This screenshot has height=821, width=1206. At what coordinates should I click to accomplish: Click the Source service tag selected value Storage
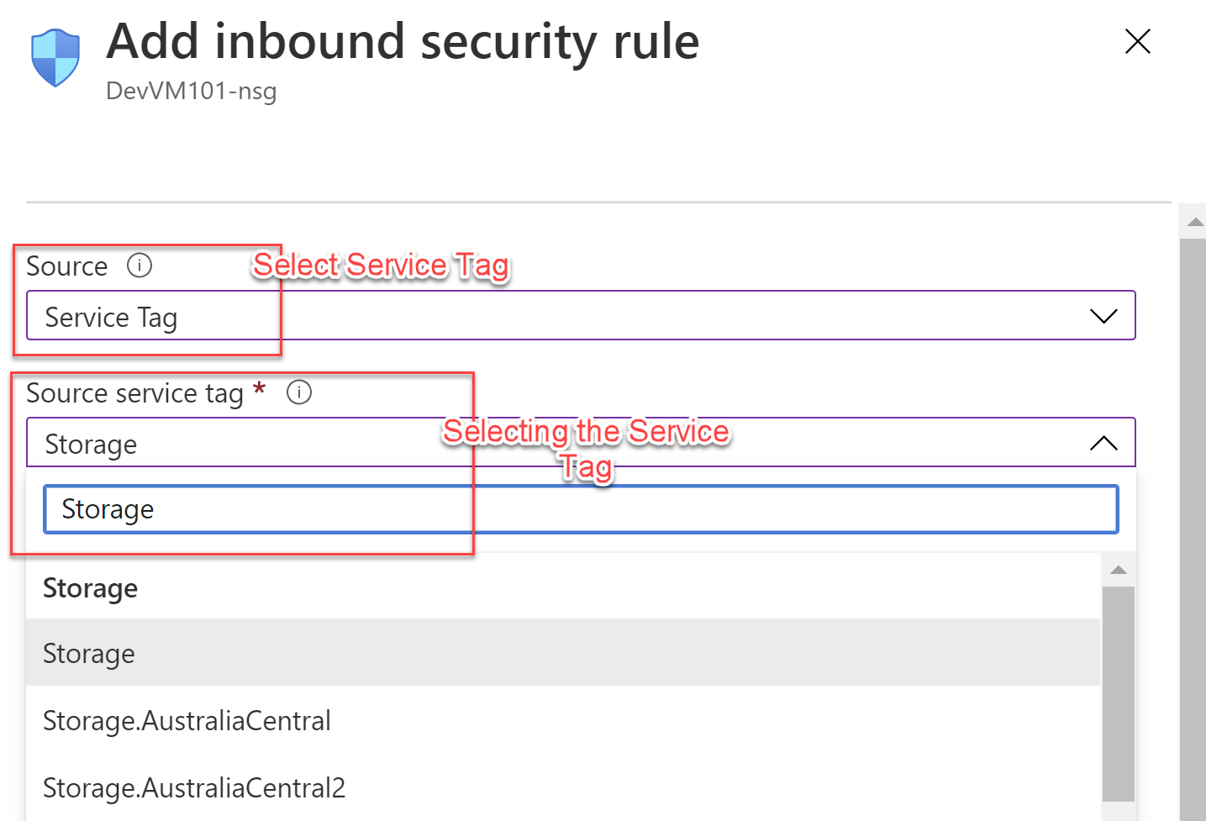click(91, 445)
